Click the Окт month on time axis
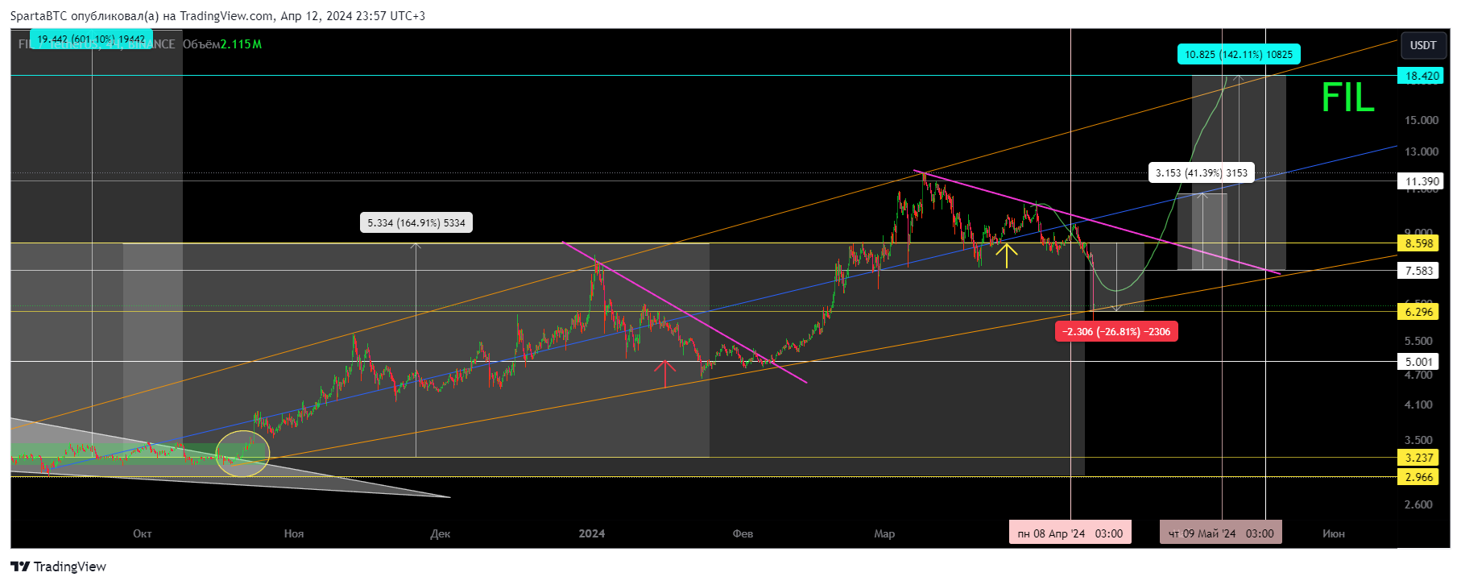 [142, 533]
